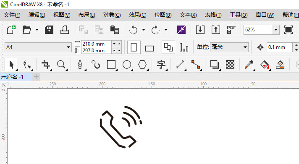Select the Text tool

tap(161, 64)
